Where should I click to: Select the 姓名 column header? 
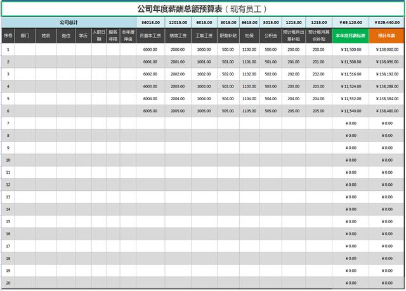point(46,36)
